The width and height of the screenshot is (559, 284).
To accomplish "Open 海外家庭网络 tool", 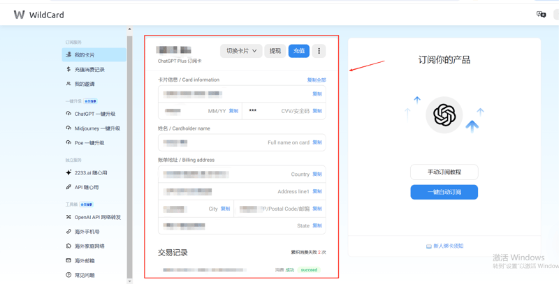I will click(x=89, y=246).
